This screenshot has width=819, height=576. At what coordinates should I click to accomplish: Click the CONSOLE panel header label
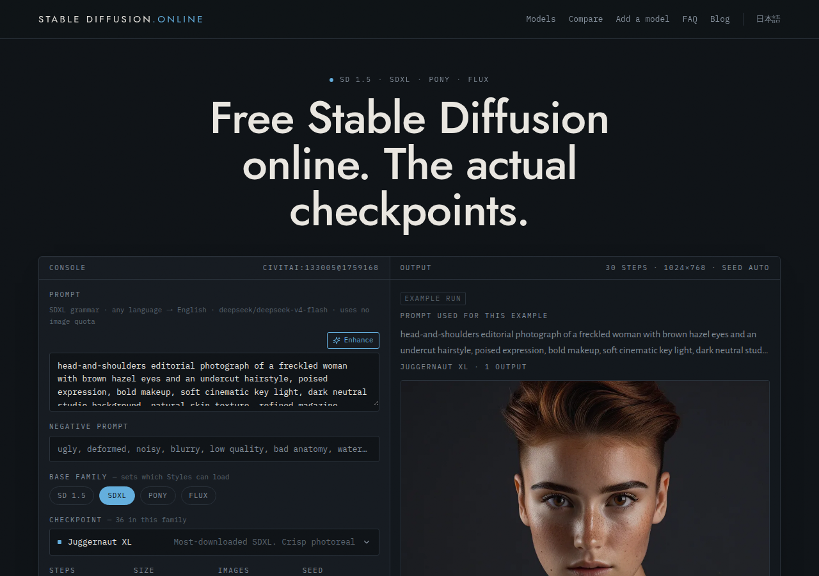[67, 268]
